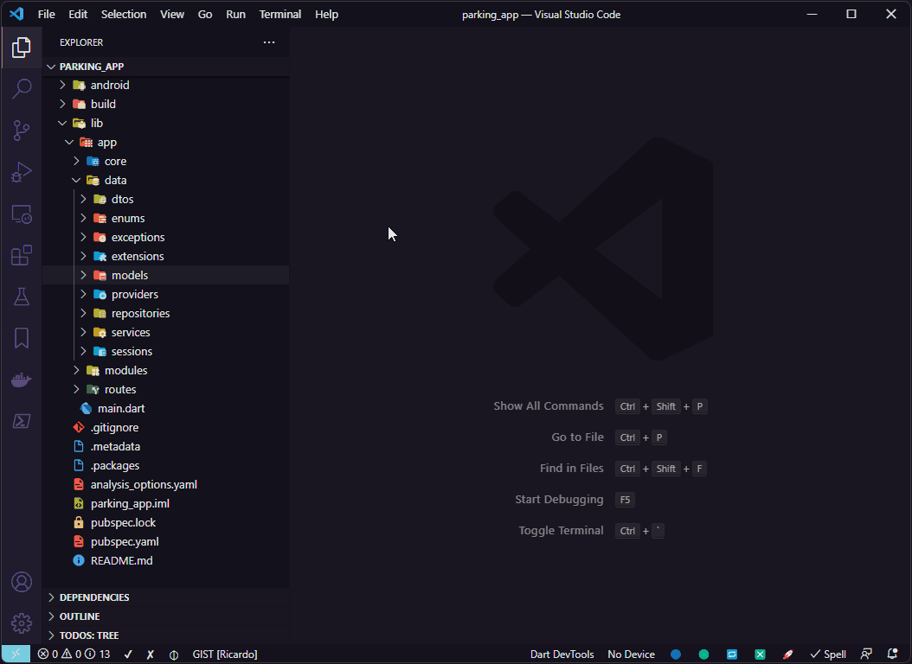Viewport: 912px width, 664px height.
Task: Open the Help menu
Action: click(326, 14)
